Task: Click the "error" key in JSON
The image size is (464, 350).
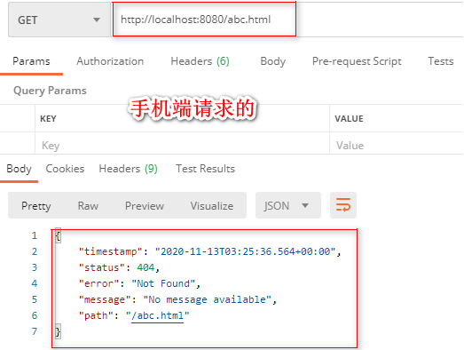Action: (x=98, y=283)
